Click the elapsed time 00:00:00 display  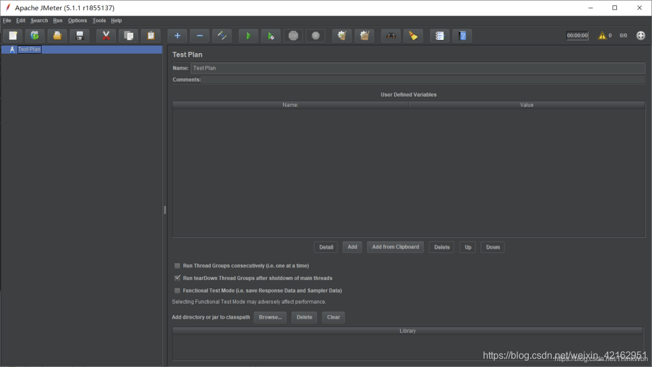pos(578,36)
